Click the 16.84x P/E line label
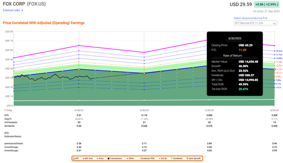The image size is (283, 163). tap(279, 51)
